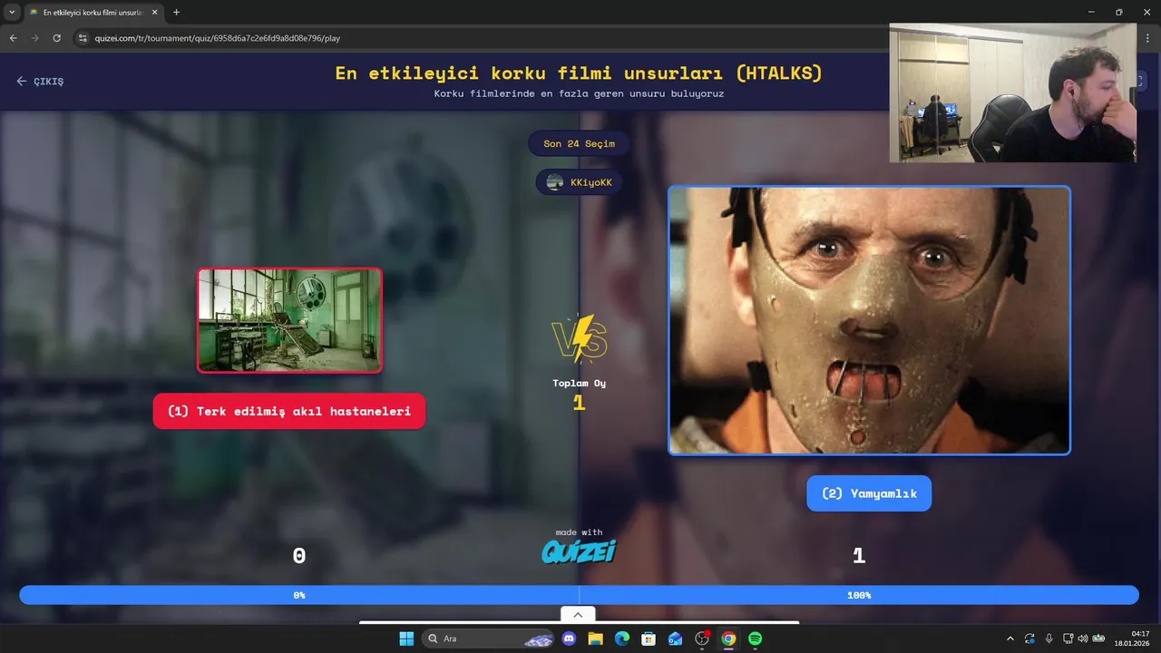Reload the quizei page
Image resolution: width=1161 pixels, height=653 pixels.
tap(56, 38)
